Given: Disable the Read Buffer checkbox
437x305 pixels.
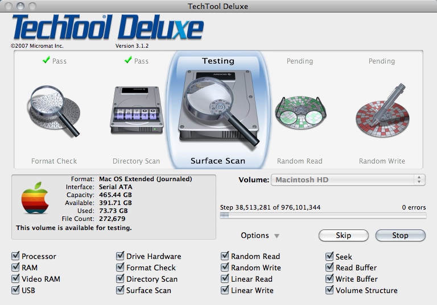Looking at the screenshot, I should (x=329, y=268).
